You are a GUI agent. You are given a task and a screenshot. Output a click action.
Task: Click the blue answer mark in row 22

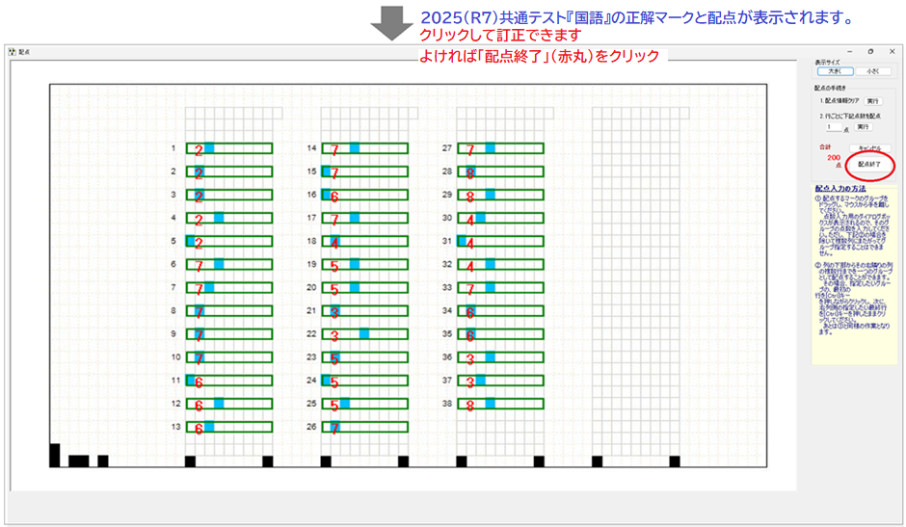[364, 334]
